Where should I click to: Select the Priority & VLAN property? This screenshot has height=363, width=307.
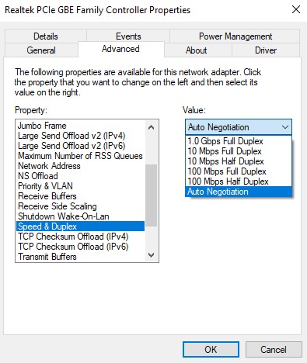(80, 186)
